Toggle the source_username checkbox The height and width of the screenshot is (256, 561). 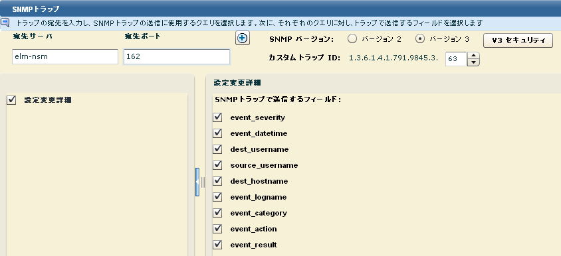point(217,165)
